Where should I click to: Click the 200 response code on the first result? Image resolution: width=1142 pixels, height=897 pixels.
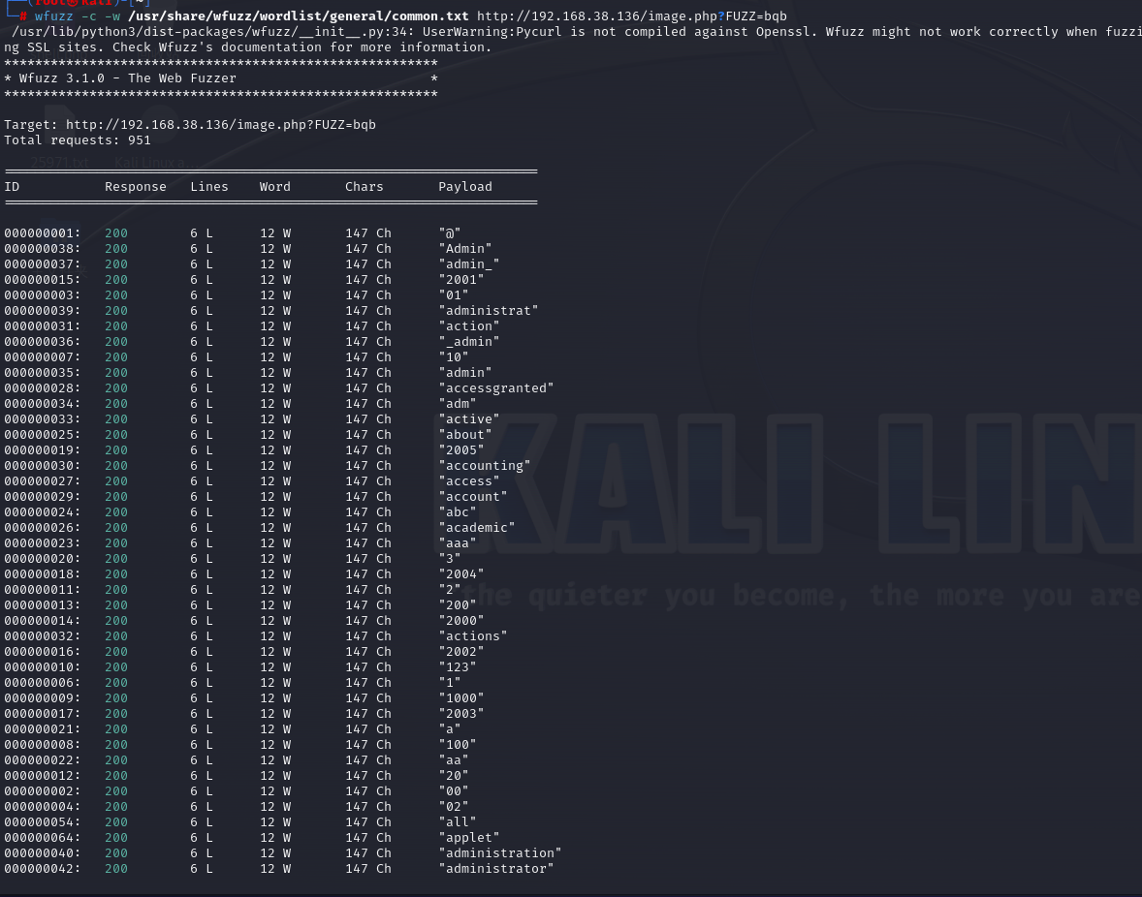[115, 232]
